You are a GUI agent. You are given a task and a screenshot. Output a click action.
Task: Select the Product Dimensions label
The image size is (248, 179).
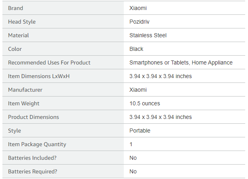[x=34, y=117]
